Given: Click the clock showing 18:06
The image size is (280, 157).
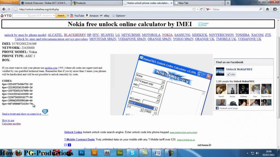Looking at the screenshot, I should [269, 151].
